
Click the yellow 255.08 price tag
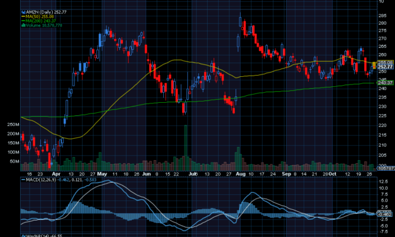pos(385,62)
